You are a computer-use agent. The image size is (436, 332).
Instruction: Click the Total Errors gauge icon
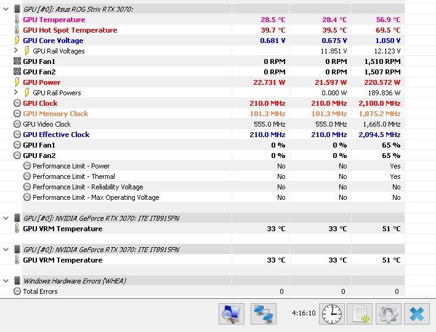coord(17,291)
